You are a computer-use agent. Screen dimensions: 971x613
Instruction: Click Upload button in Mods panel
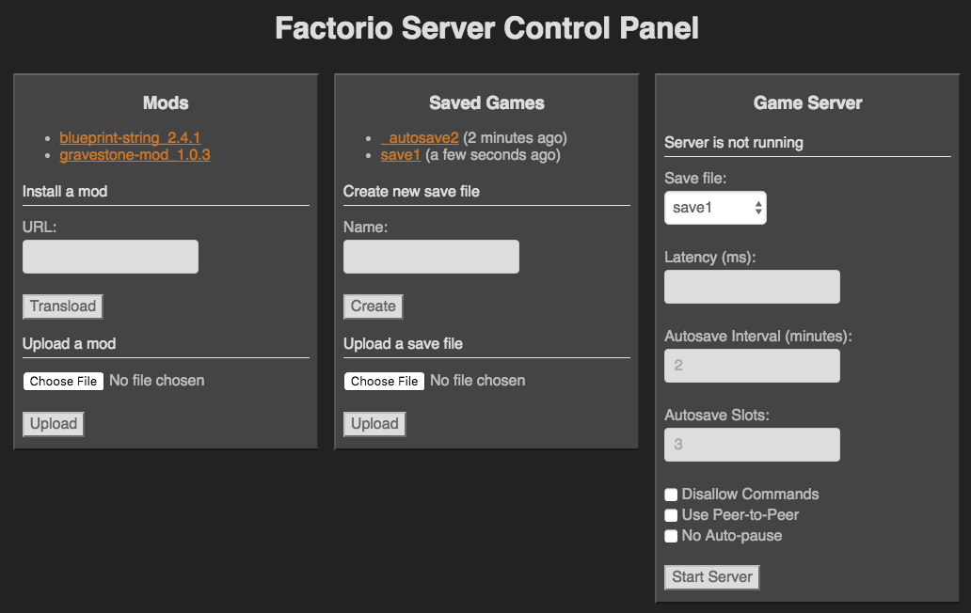pyautogui.click(x=54, y=424)
